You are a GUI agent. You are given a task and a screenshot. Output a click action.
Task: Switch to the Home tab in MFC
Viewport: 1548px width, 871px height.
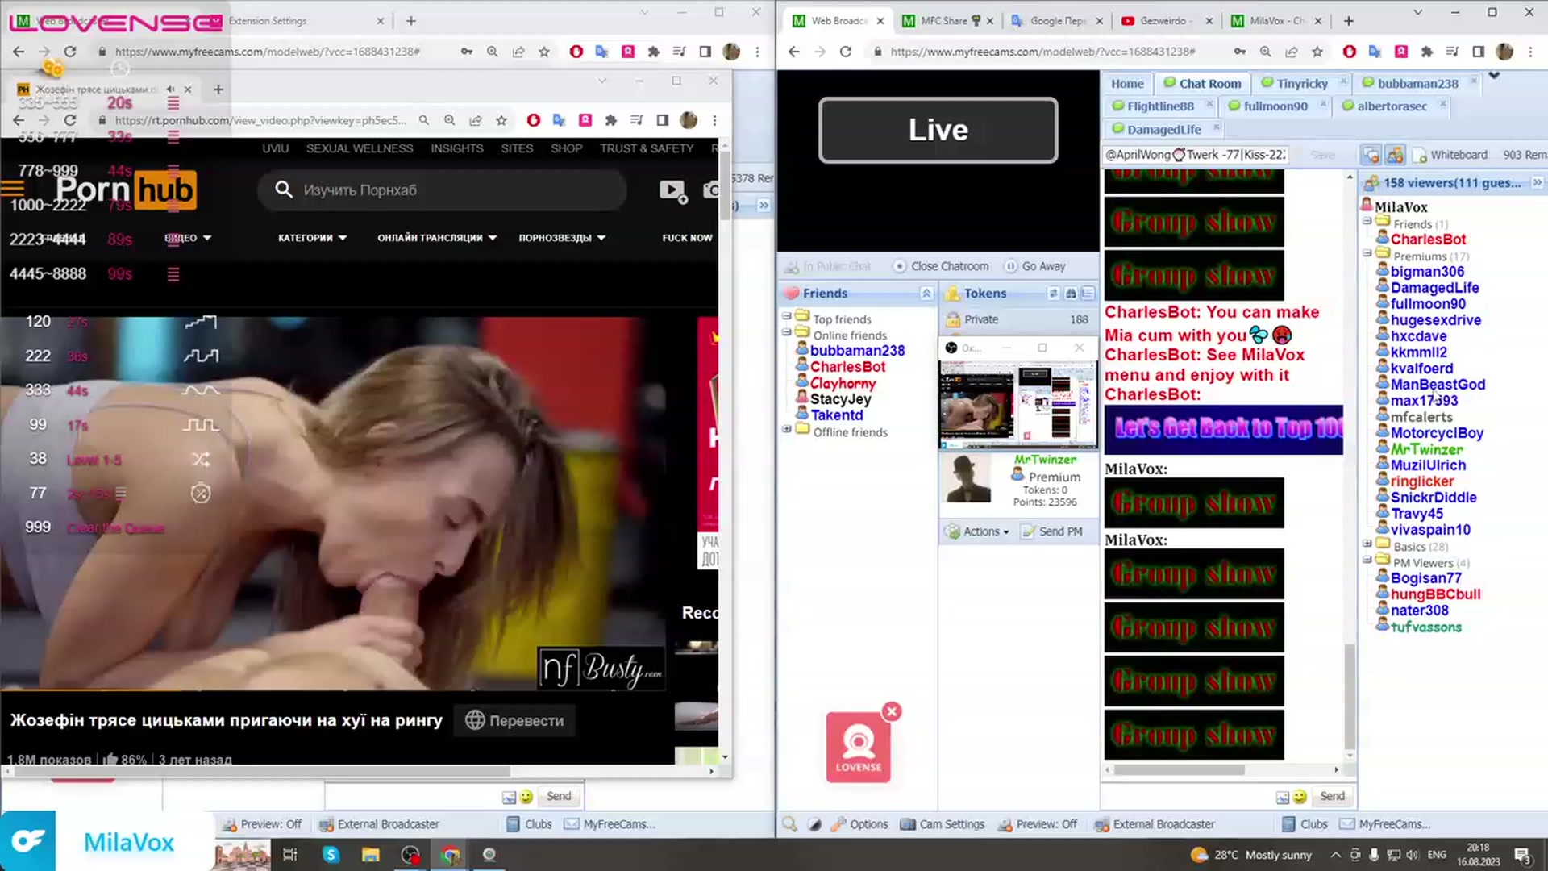click(1127, 83)
